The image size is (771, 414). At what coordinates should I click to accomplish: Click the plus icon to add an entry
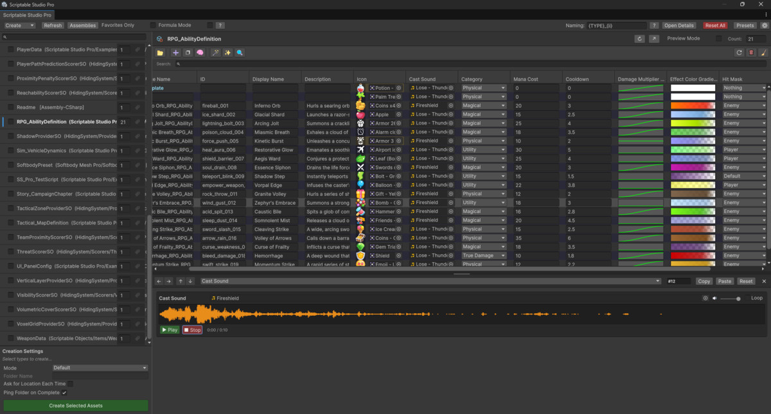[176, 53]
